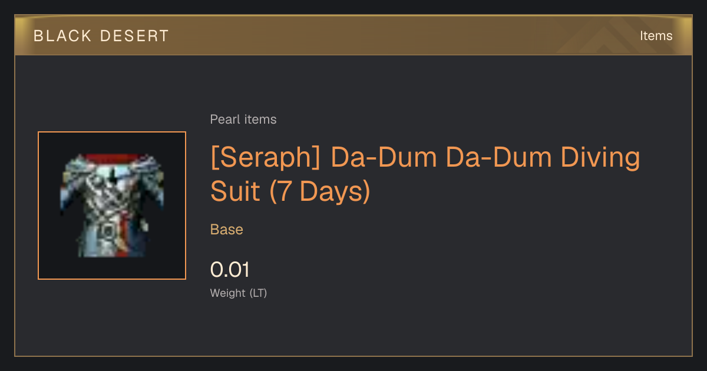
Task: Click the [Seraph] class tag in title
Action: pyautogui.click(x=266, y=158)
